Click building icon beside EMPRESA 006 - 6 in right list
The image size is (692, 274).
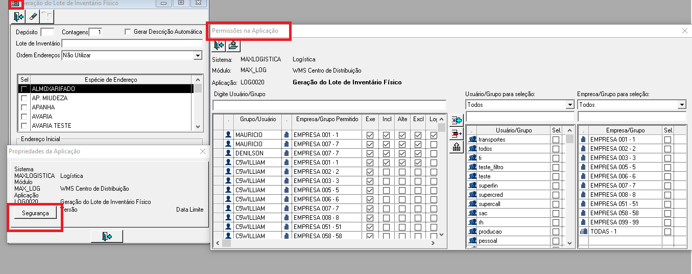583,176
